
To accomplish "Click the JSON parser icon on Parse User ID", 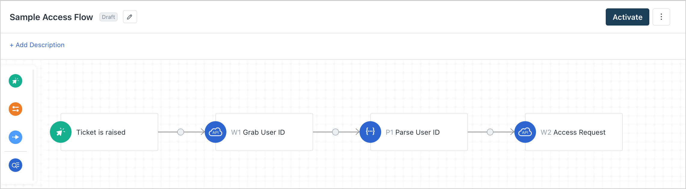I will 370,132.
